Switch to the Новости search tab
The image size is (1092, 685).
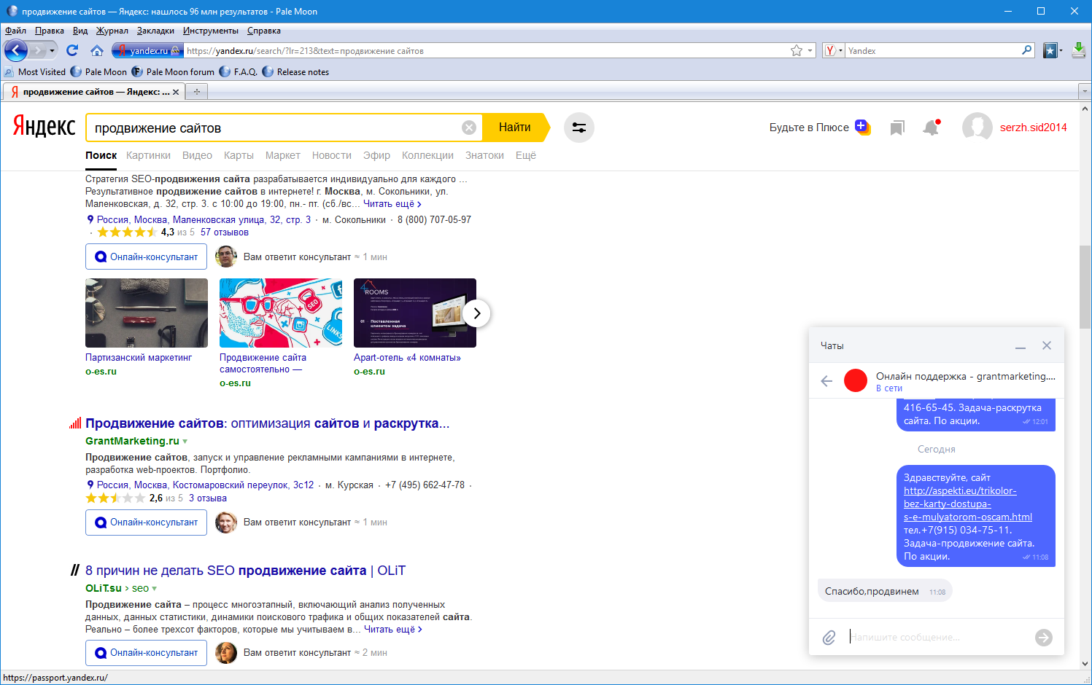click(x=332, y=155)
